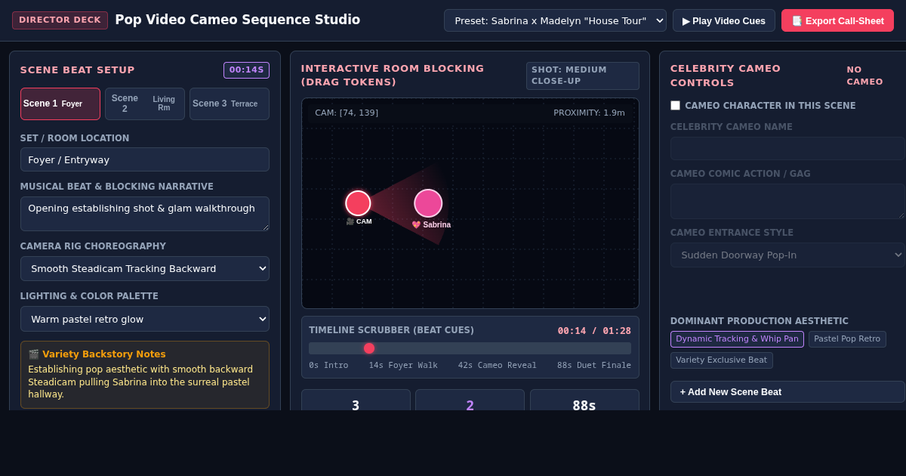
Task: Add a new scene beat
Action: [787, 392]
